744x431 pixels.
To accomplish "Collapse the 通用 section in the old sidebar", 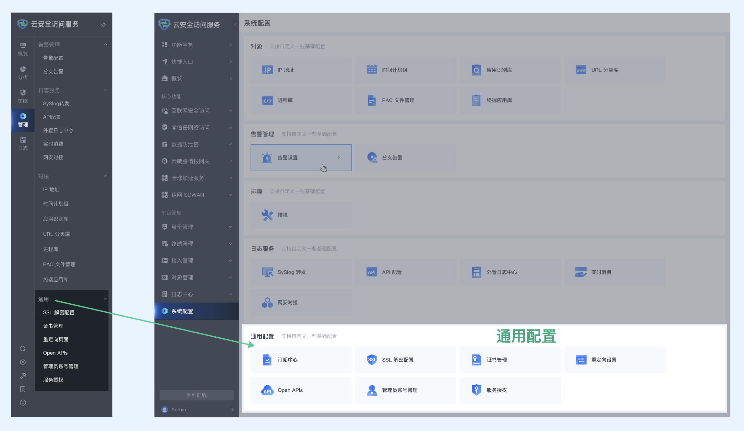I will point(105,299).
